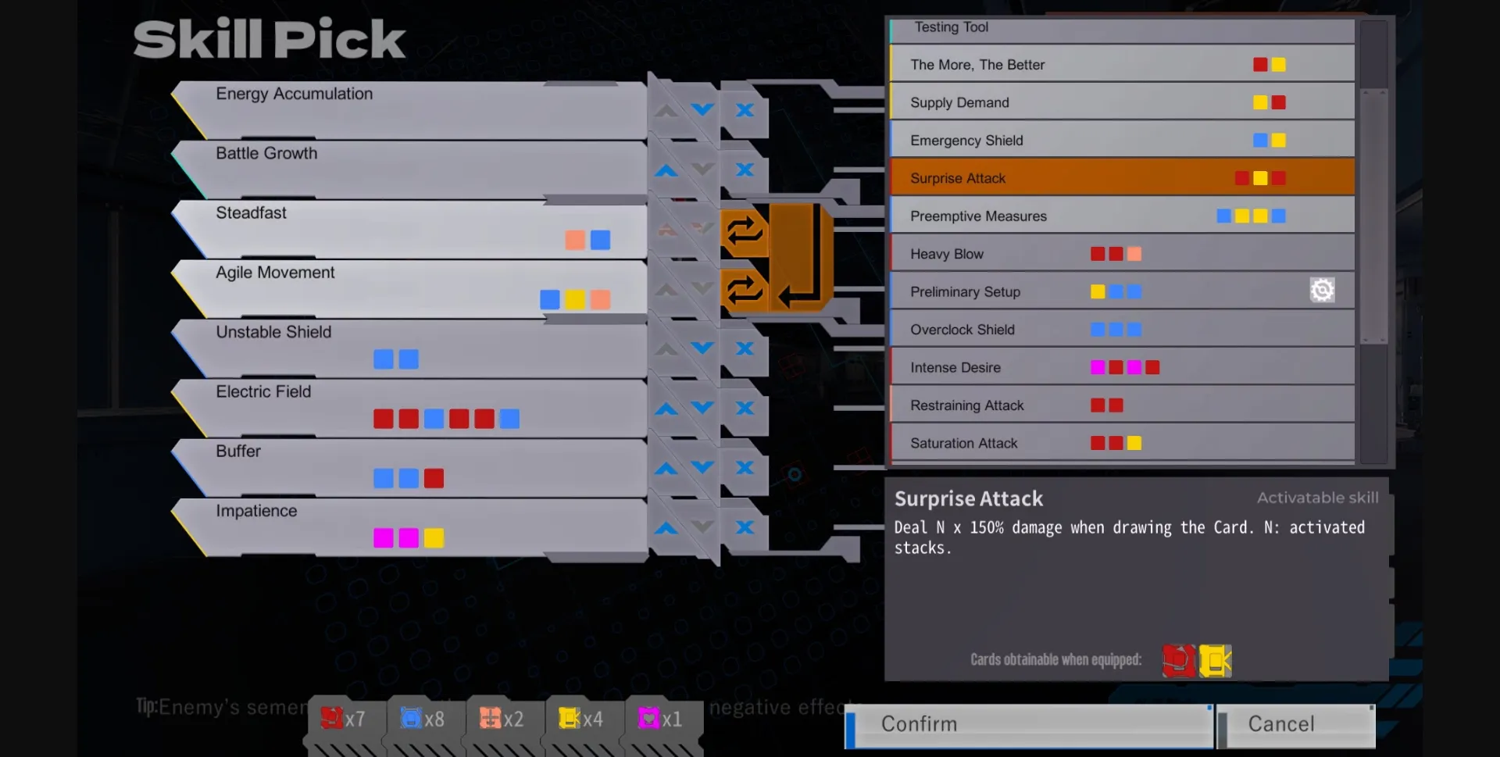Click the yellow card icon in skill description
Screen dimensions: 1500x757
1215,661
